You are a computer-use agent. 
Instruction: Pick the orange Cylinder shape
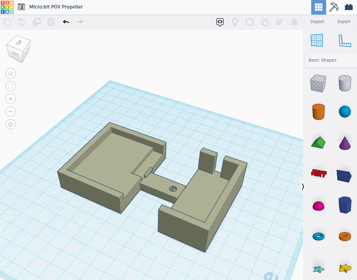pyautogui.click(x=318, y=112)
